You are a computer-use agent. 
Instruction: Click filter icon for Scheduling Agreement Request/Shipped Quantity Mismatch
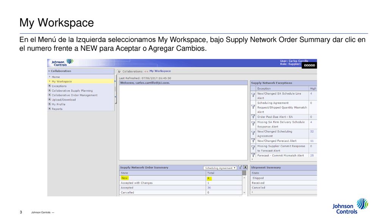tap(253, 107)
